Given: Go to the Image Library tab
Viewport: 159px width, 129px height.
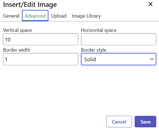Looking at the screenshot, I should click(x=86, y=16).
